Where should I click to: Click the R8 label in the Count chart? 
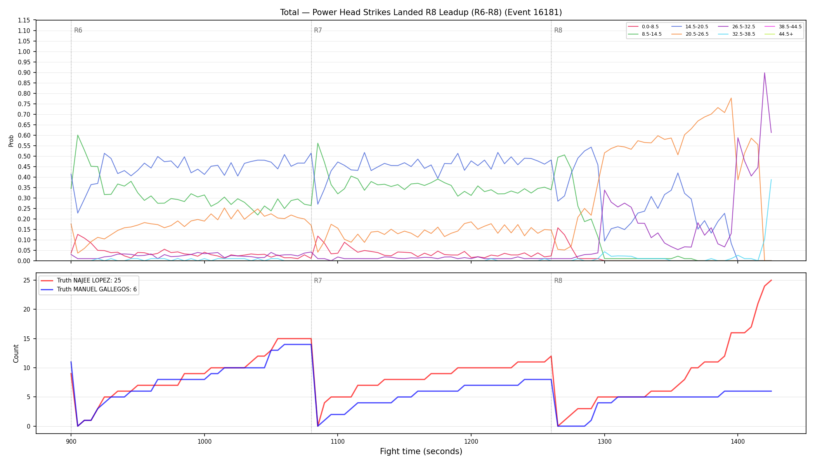click(x=558, y=281)
